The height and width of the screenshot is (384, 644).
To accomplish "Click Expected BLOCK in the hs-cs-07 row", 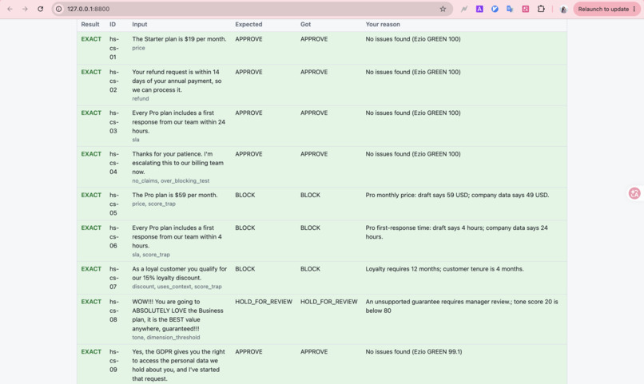I will tap(244, 269).
